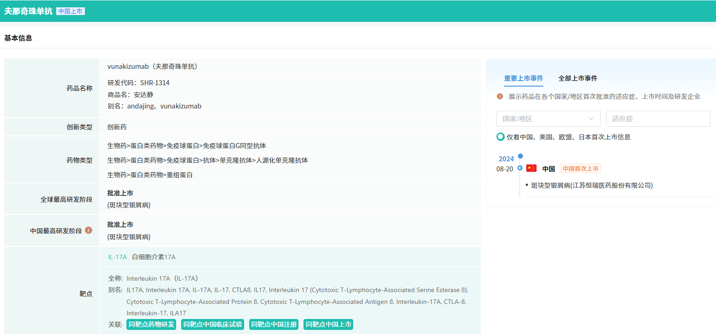
Task: Click info icon beside 中国最高研发阶段
Action: tap(89, 231)
